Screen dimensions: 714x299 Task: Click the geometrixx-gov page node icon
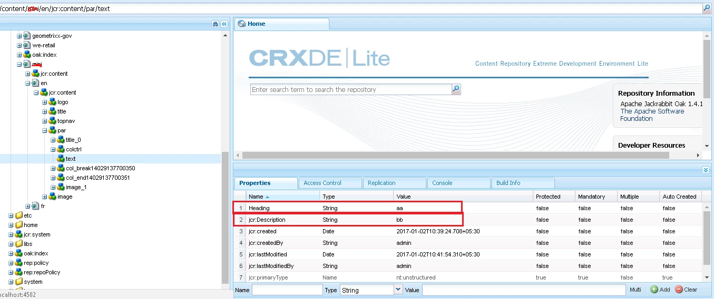click(x=27, y=36)
